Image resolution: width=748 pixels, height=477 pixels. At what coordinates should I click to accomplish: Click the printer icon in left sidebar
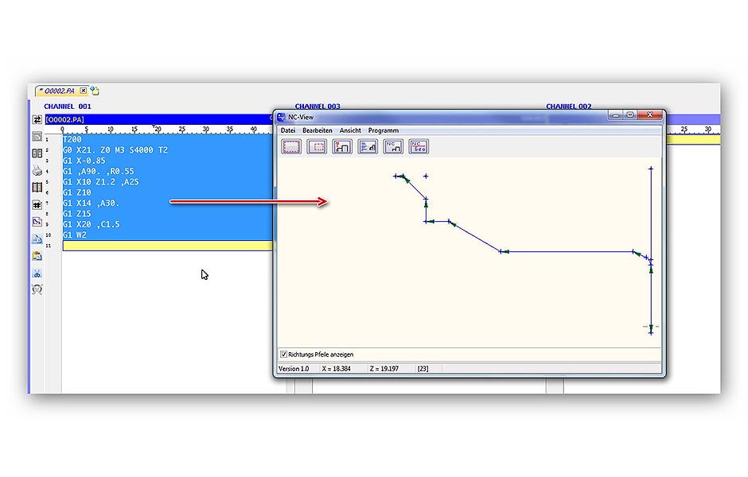coord(37,170)
